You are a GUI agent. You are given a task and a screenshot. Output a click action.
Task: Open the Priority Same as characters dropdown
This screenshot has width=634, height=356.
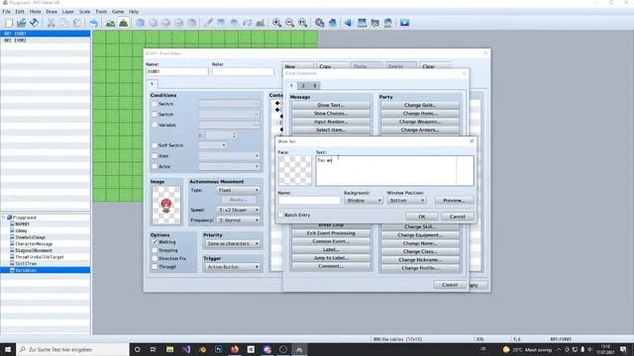(232, 243)
